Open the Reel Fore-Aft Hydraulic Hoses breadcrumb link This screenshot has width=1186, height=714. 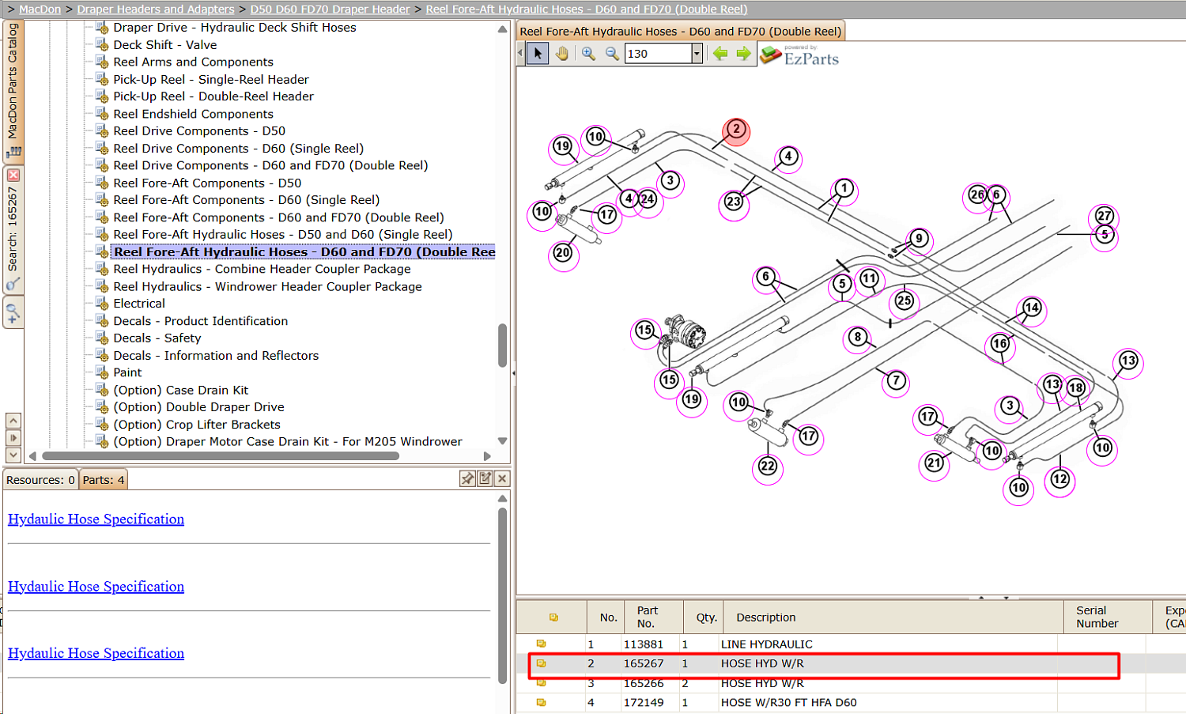tap(587, 9)
